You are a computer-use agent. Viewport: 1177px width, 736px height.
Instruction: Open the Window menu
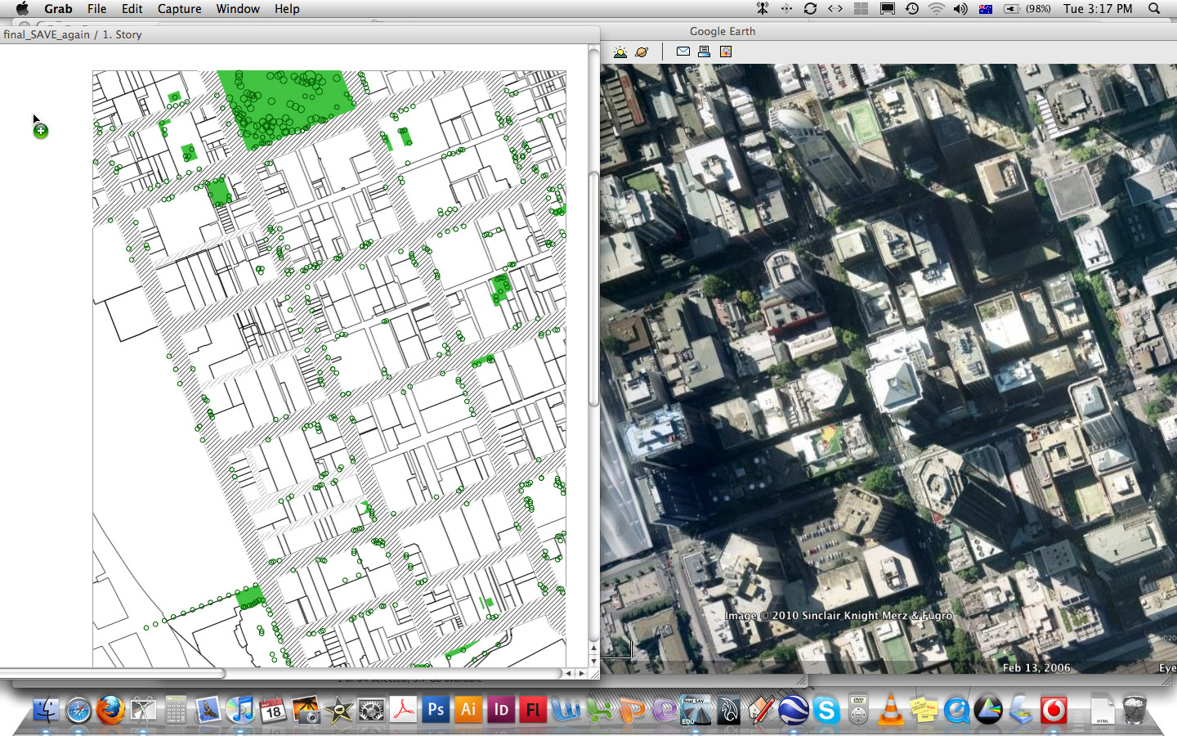(x=238, y=9)
